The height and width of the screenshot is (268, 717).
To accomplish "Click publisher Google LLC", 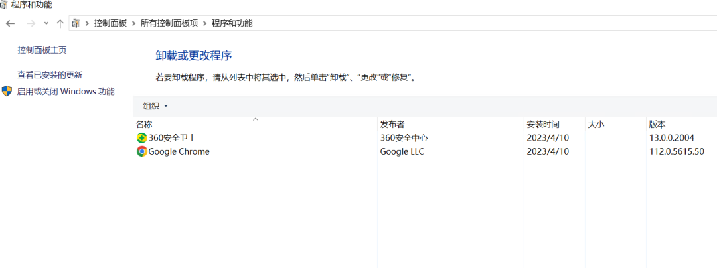I will point(402,151).
